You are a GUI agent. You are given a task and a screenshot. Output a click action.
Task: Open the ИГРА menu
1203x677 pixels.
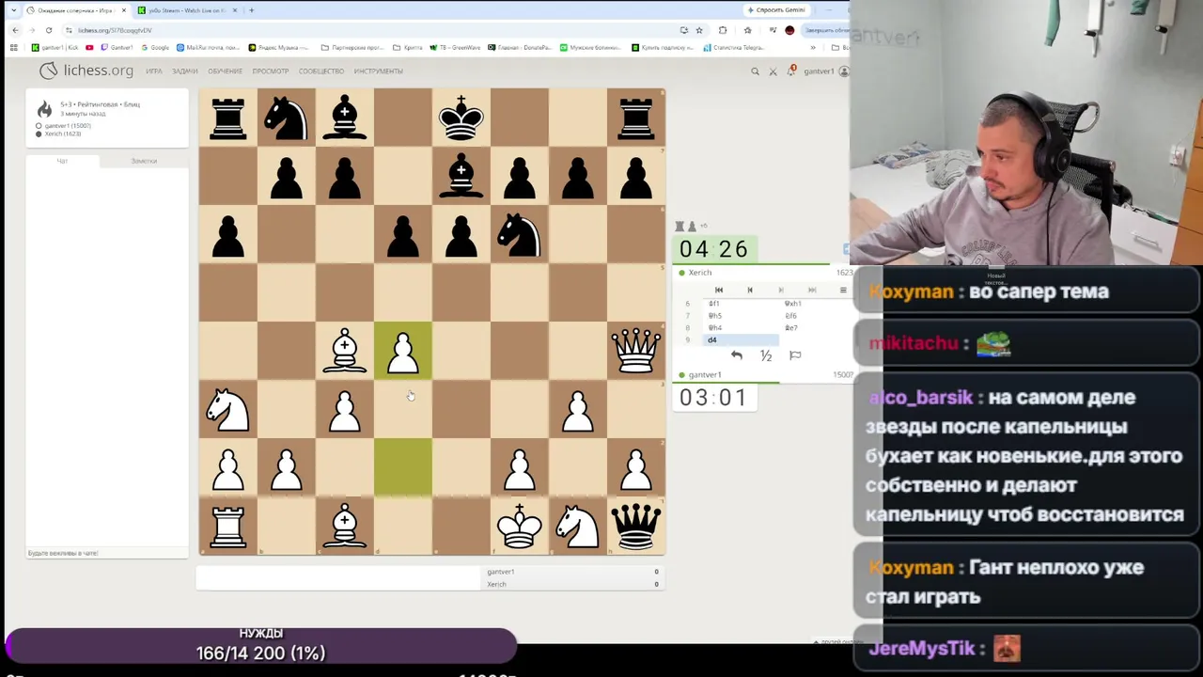tap(154, 71)
